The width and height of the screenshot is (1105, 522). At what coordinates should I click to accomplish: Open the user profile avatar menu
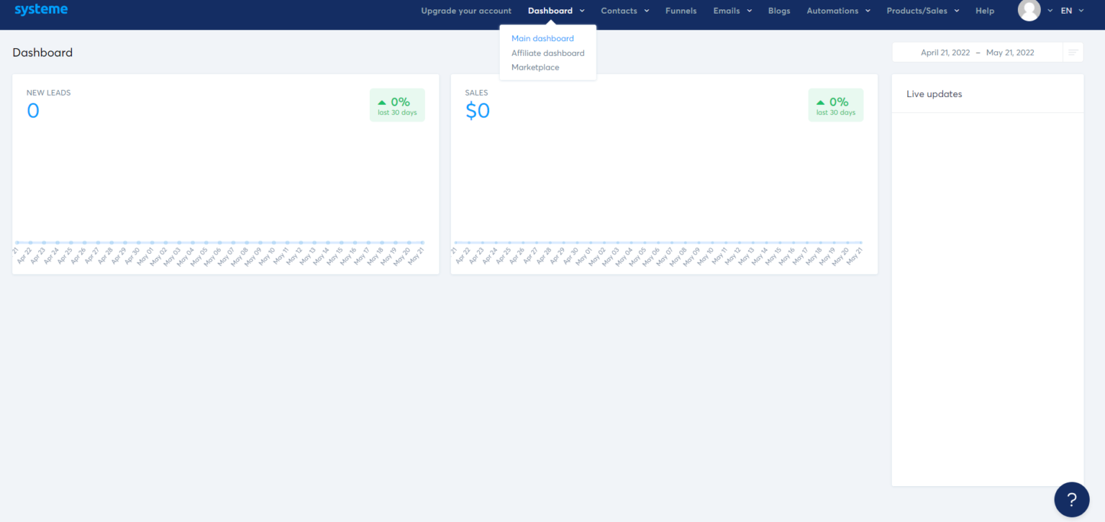[x=1029, y=11]
